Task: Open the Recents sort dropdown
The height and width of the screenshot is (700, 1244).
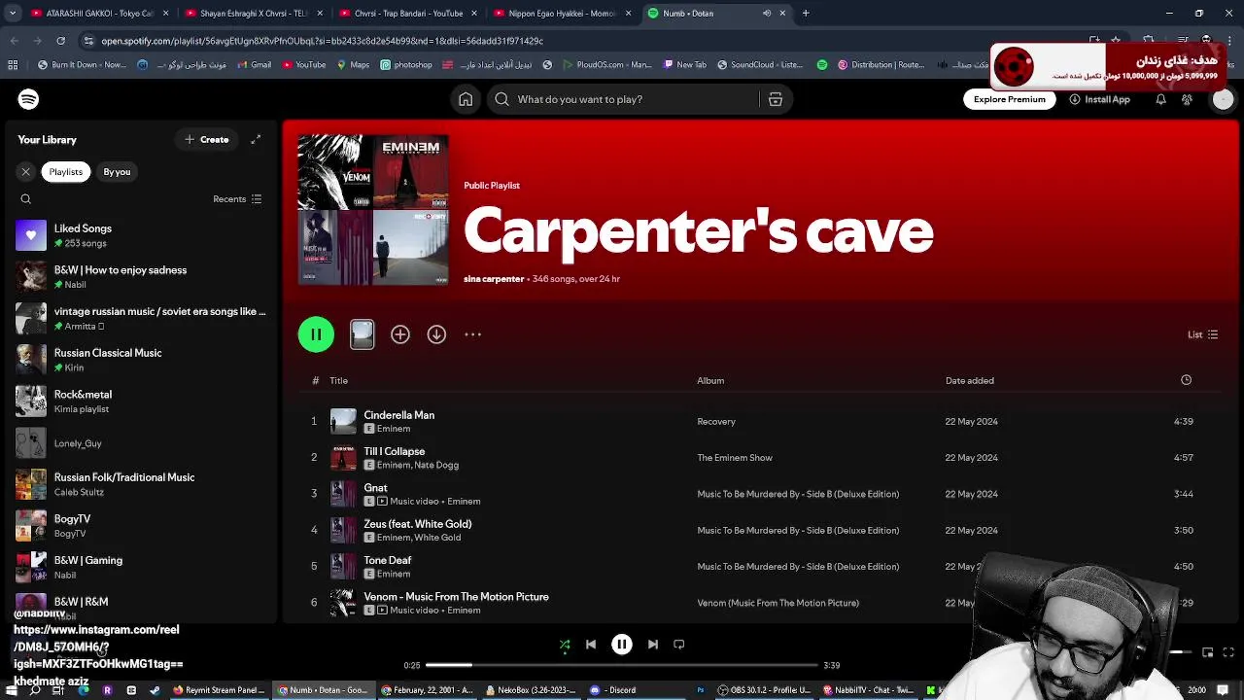Action: (237, 199)
